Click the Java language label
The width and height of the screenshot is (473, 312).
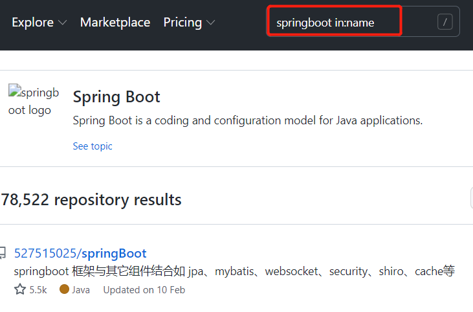(x=81, y=290)
